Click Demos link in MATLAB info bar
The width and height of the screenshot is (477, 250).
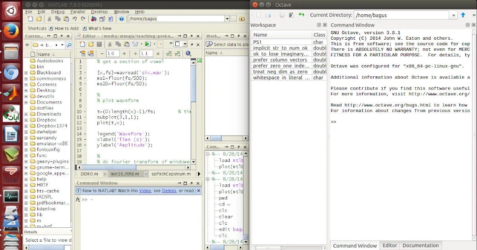click(169, 191)
